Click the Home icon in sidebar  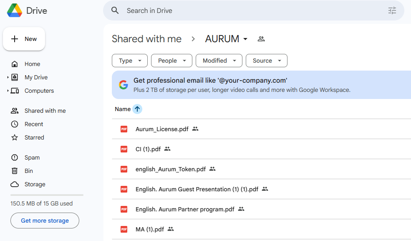point(15,64)
